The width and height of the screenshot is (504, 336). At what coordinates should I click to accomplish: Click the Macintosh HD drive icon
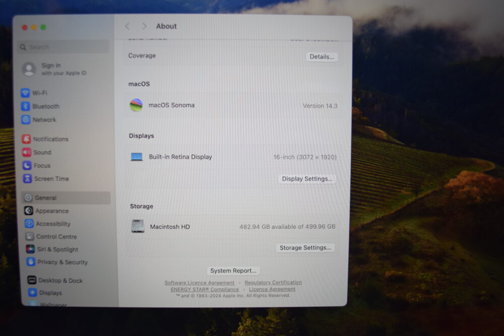coord(138,226)
